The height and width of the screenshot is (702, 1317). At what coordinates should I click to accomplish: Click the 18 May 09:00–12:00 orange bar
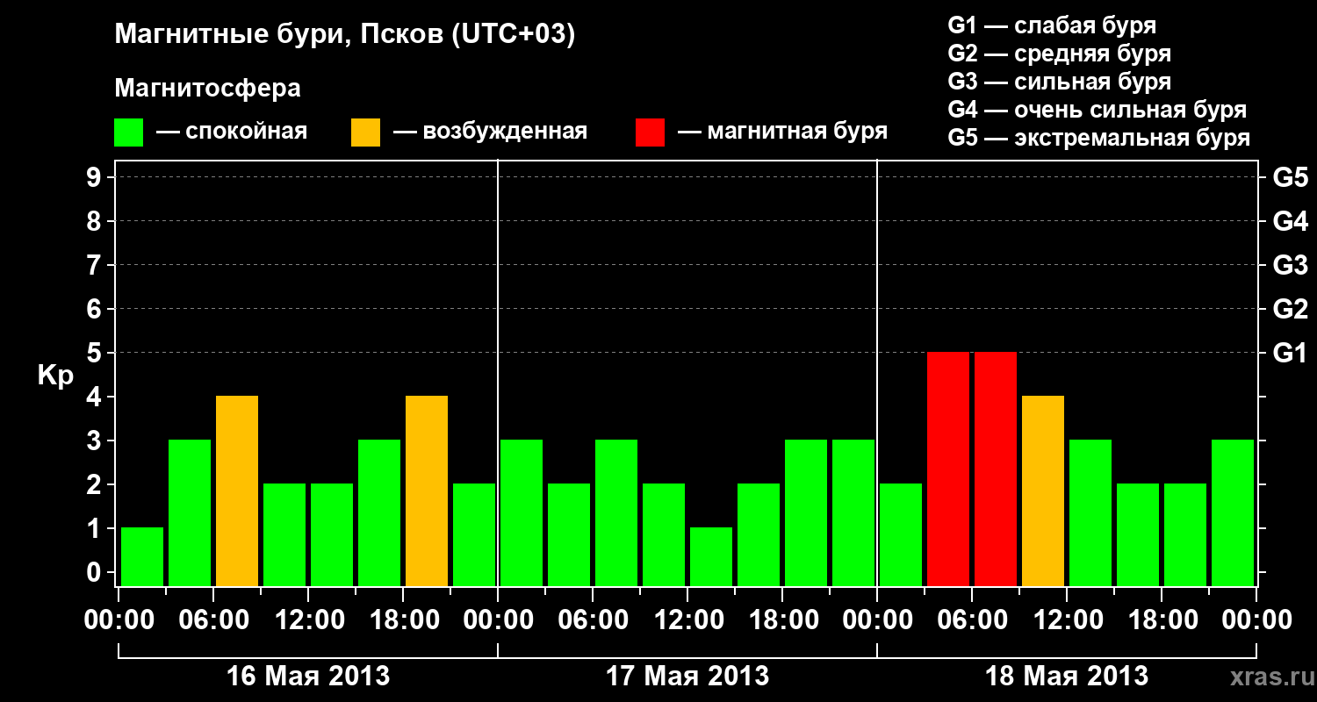1043,491
